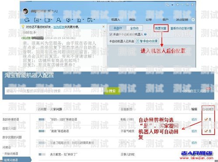The image size is (218, 162).
Task: Switch to the 机器人 tab
Action: (116, 20)
